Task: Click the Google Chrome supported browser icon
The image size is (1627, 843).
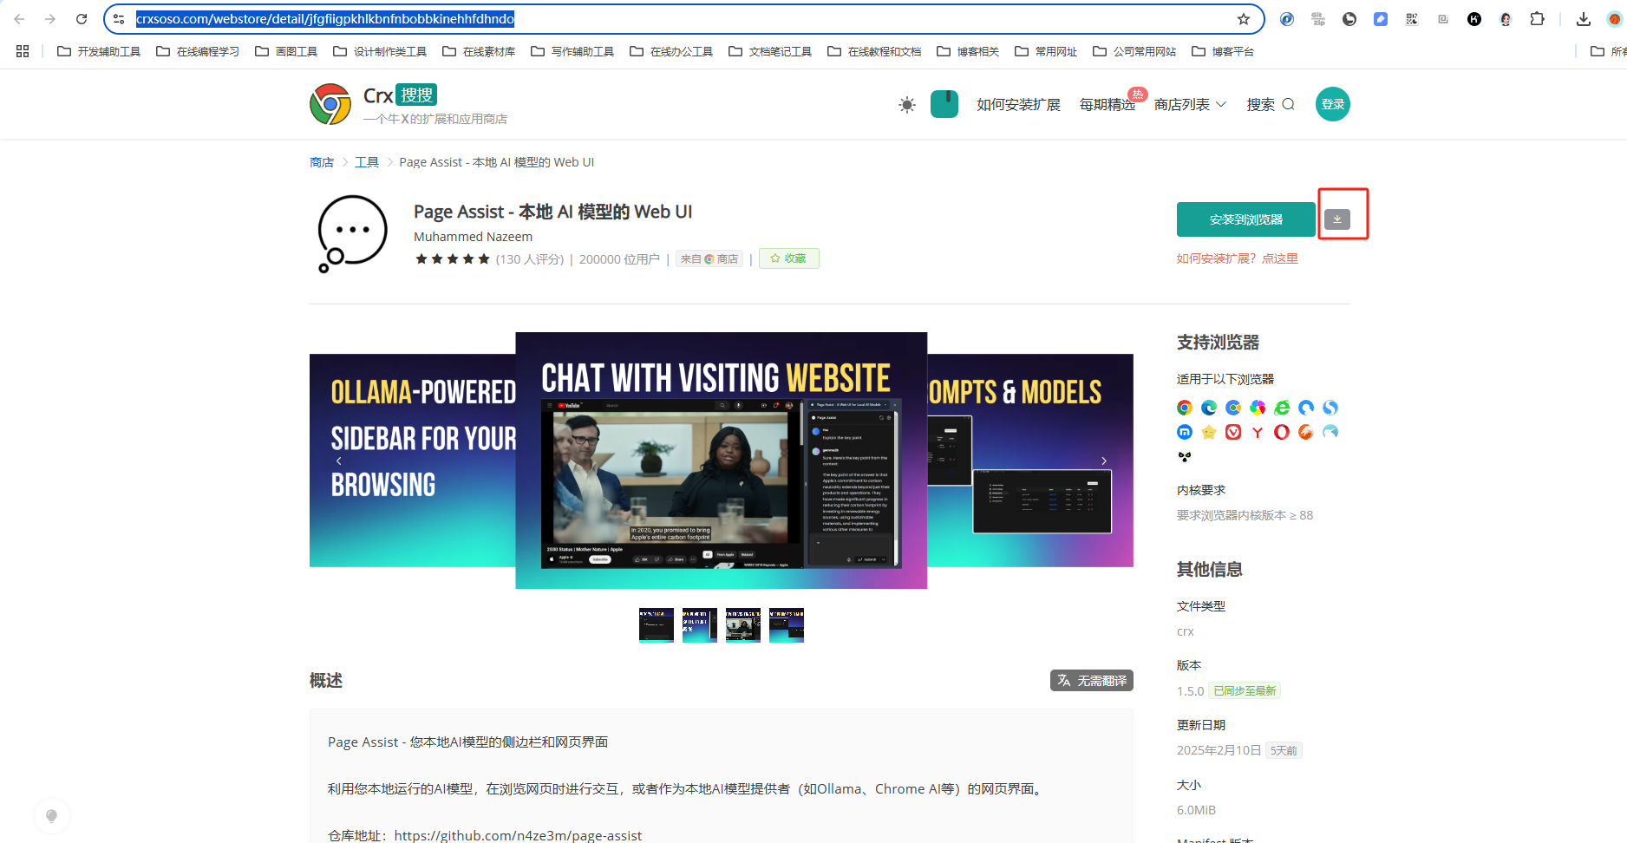Action: coord(1185,408)
